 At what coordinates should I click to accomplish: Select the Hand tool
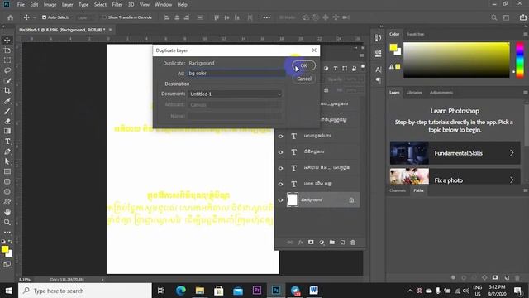tap(7, 212)
